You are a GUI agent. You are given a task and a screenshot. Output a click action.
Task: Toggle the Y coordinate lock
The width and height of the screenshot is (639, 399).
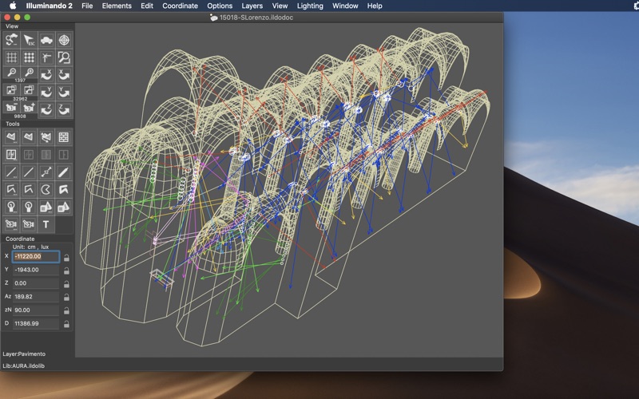pos(66,271)
